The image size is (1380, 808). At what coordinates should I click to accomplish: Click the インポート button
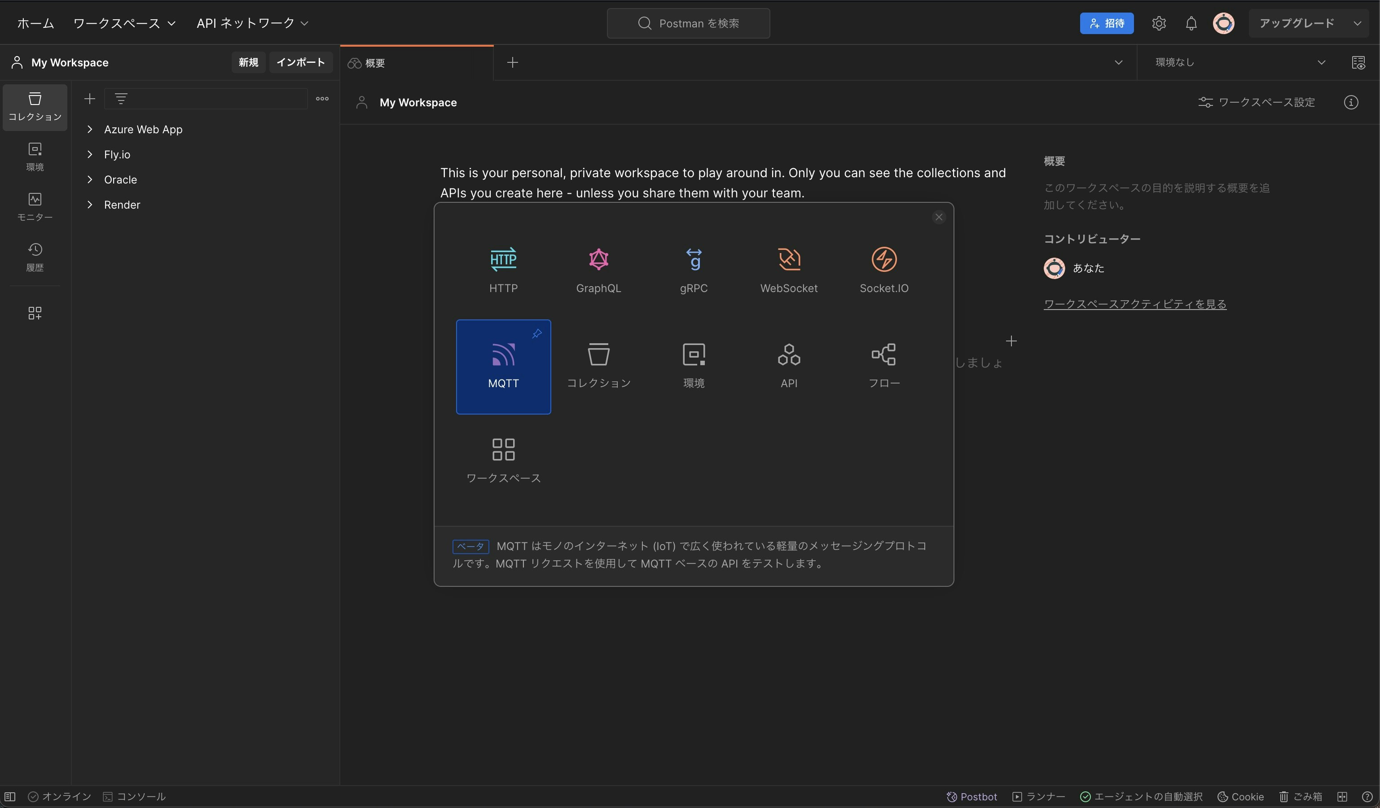[300, 62]
